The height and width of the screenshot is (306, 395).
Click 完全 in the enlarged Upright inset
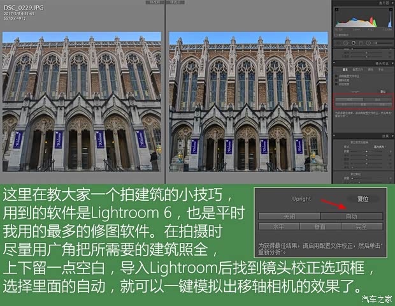point(361,226)
